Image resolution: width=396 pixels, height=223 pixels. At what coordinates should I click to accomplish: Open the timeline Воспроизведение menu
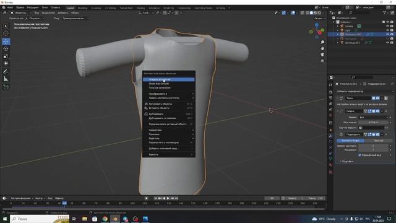click(x=22, y=198)
